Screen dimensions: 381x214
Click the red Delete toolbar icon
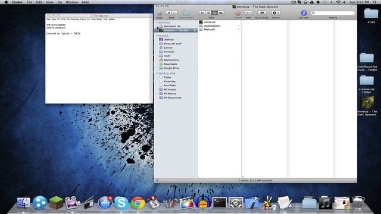click(238, 13)
